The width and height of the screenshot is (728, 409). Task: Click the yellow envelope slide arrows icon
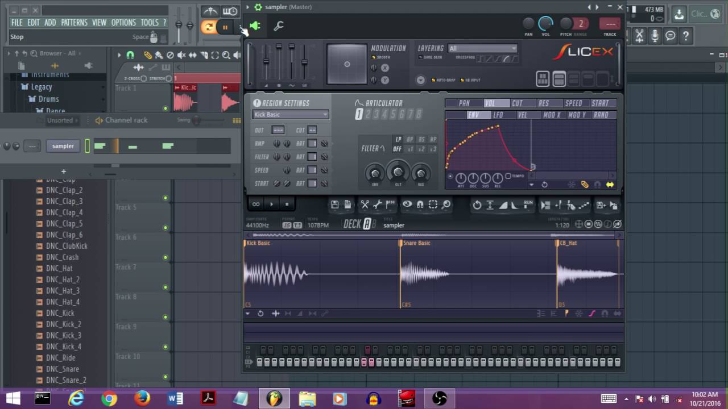point(610,185)
